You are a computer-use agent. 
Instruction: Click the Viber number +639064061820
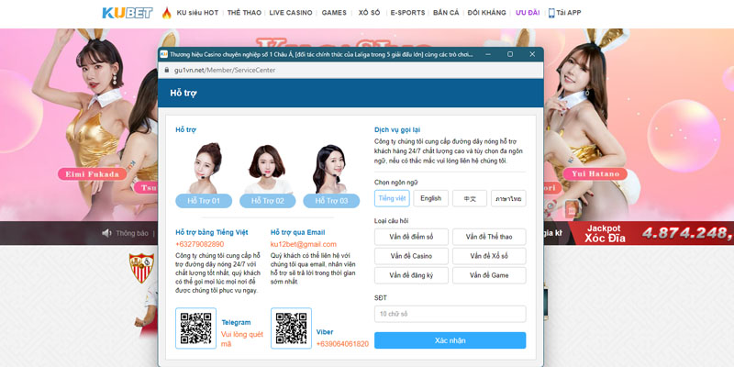(342, 344)
